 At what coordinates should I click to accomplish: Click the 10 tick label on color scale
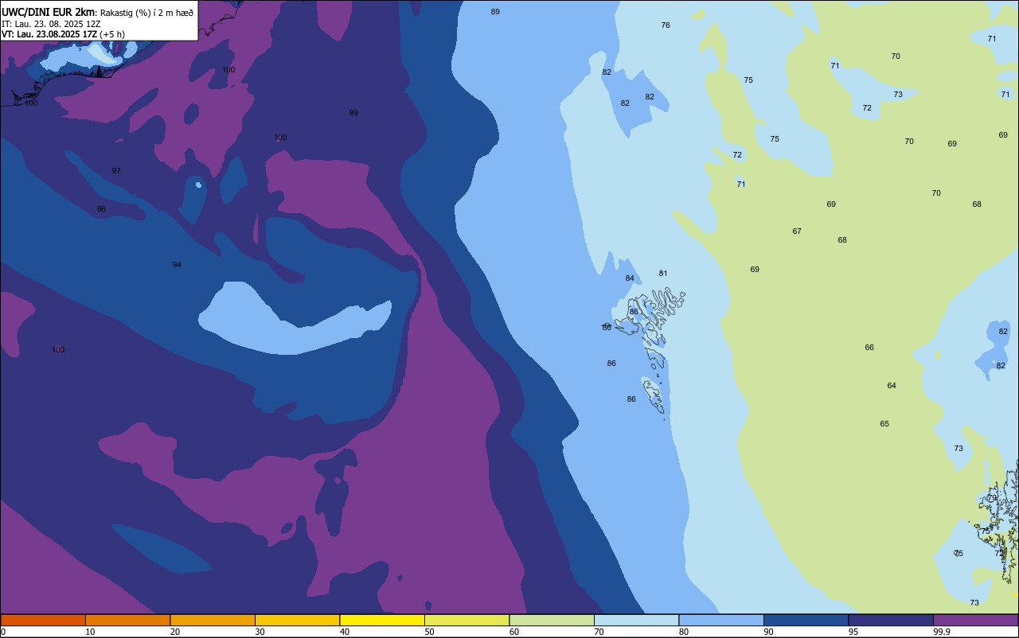click(x=92, y=632)
